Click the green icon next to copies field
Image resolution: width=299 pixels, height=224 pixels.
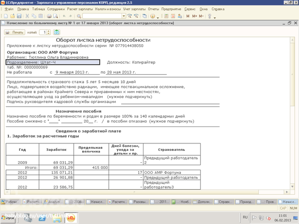[56, 32]
